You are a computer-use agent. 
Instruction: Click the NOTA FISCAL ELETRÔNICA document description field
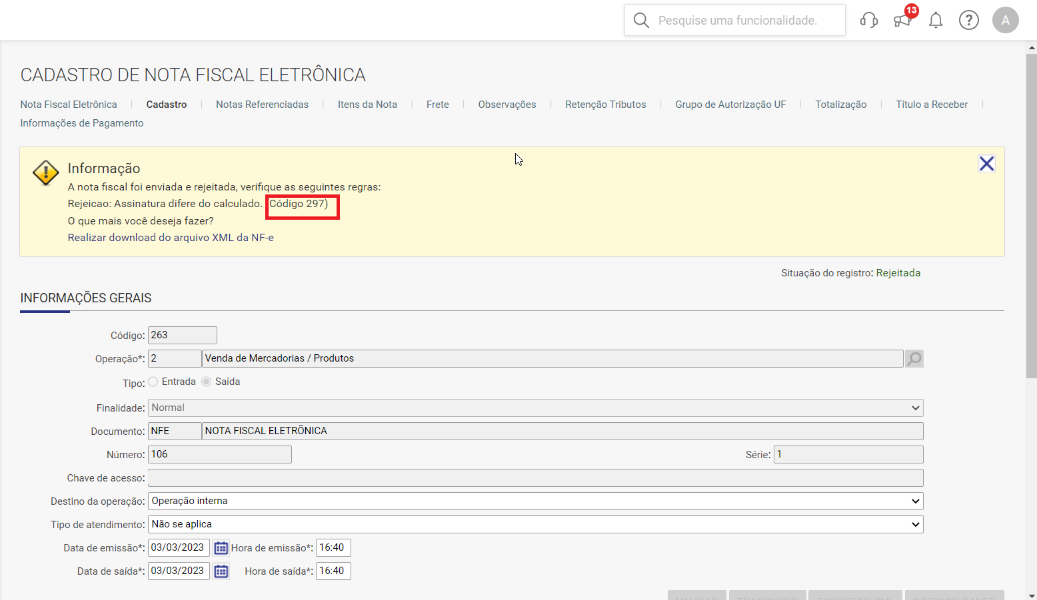tap(562, 431)
